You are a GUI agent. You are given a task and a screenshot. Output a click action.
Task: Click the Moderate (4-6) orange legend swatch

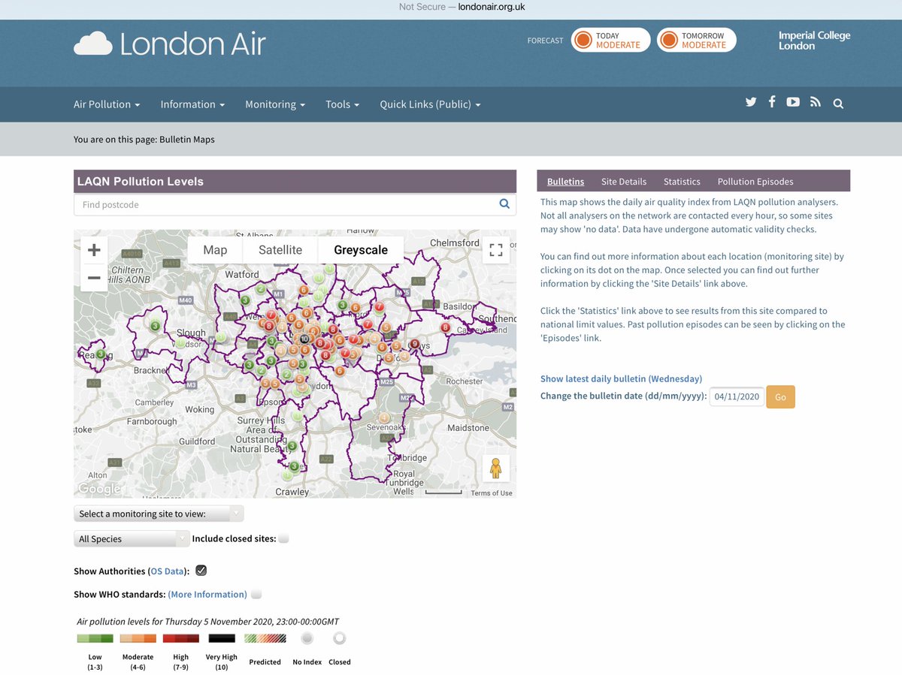138,638
